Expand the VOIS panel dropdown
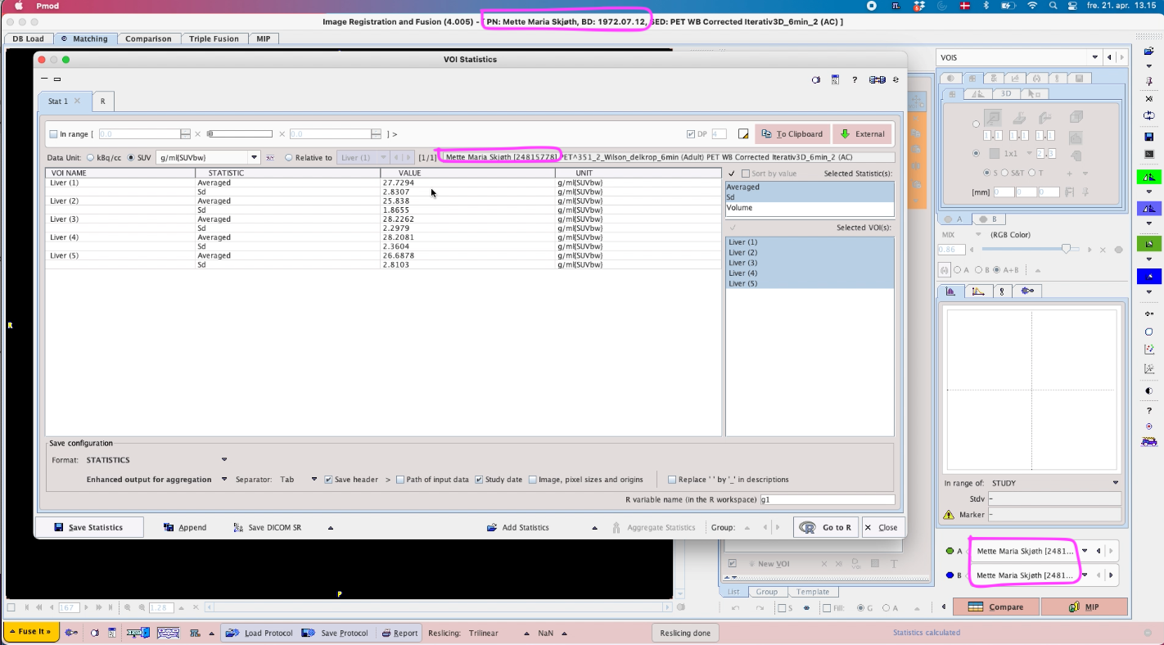This screenshot has width=1164, height=645. tap(1094, 57)
